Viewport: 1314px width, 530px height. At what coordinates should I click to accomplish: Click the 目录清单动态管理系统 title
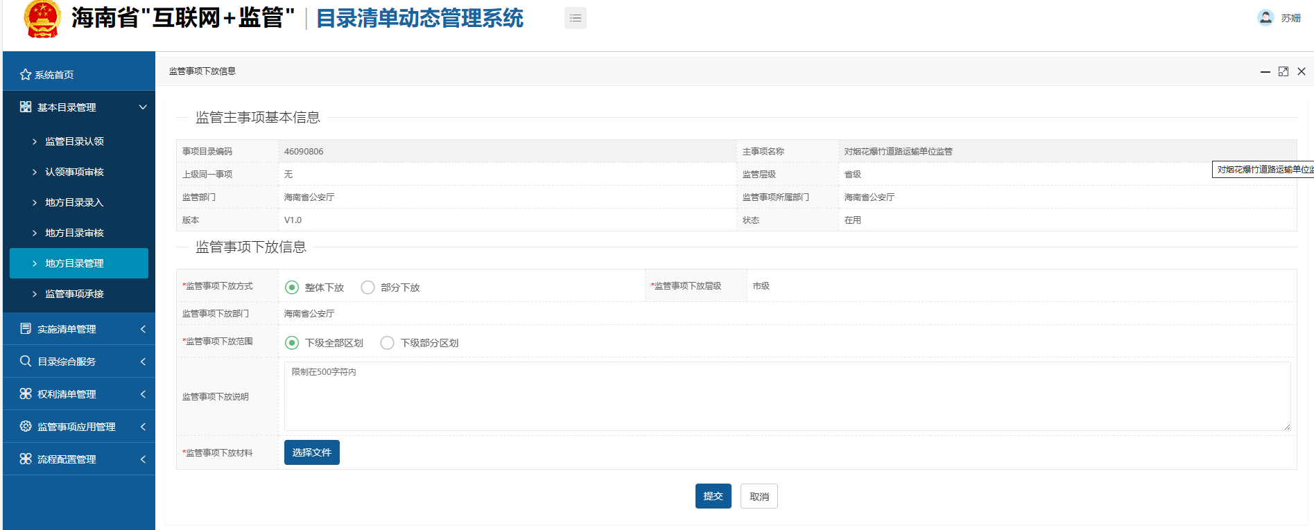coord(420,18)
